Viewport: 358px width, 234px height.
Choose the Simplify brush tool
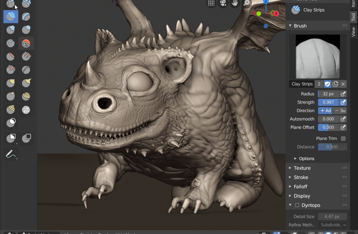(26, 110)
